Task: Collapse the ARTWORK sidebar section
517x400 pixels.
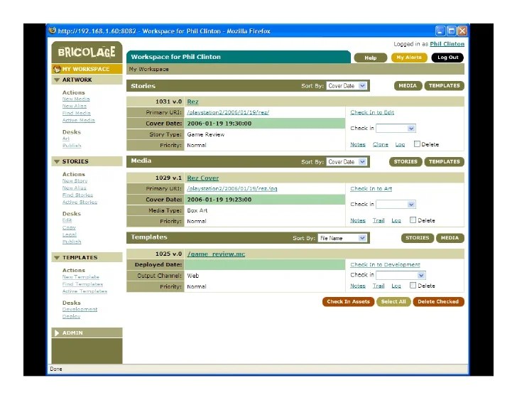Action: [57, 80]
